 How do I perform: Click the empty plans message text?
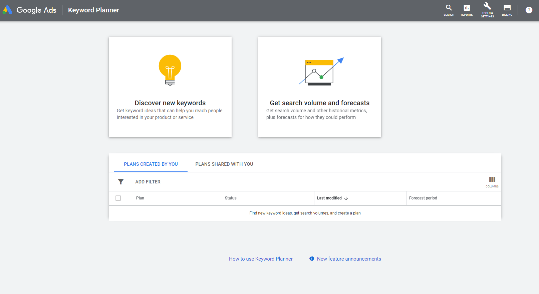305,213
